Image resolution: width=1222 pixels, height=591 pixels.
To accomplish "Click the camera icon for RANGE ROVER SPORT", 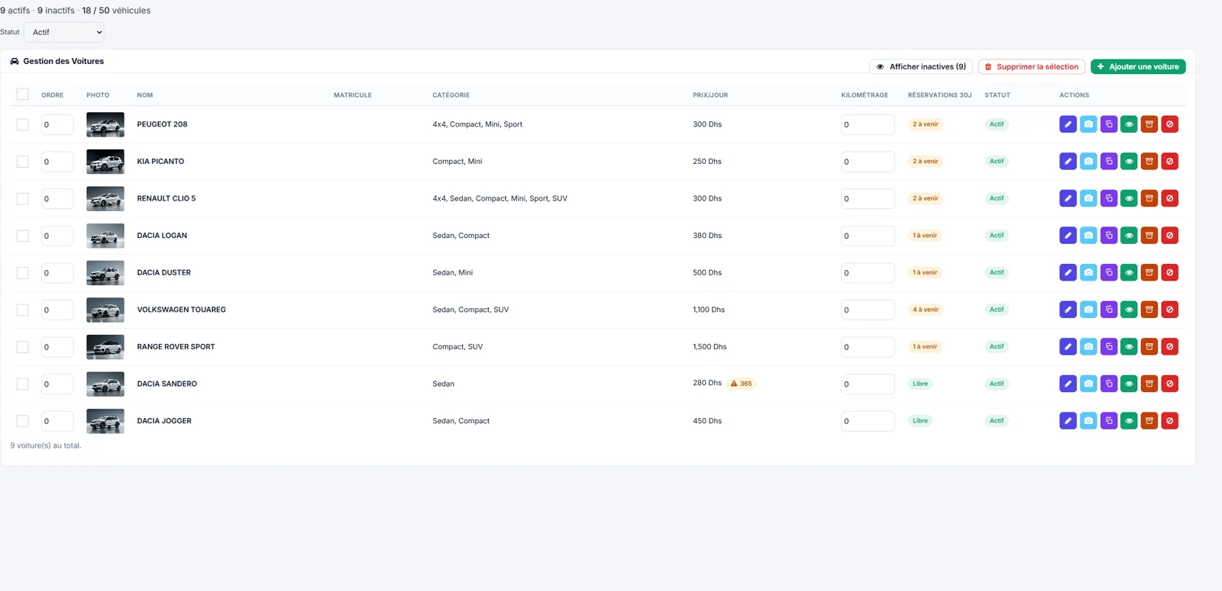I will coord(1088,347).
